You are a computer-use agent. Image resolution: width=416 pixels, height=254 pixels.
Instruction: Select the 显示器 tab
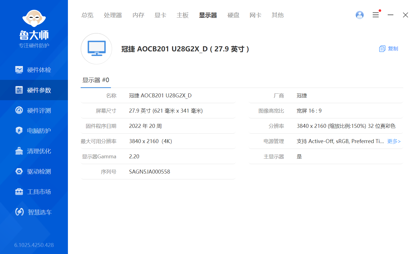[x=208, y=15]
